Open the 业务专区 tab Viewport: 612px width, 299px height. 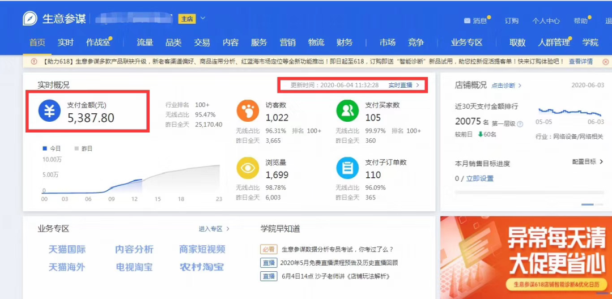coord(467,42)
